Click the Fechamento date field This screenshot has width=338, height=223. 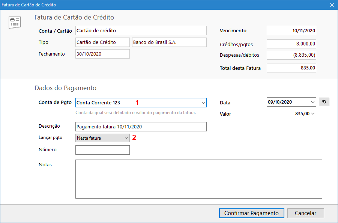point(102,54)
